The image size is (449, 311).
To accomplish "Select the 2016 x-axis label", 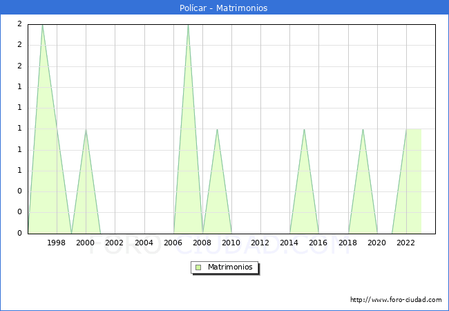I will coord(318,243).
